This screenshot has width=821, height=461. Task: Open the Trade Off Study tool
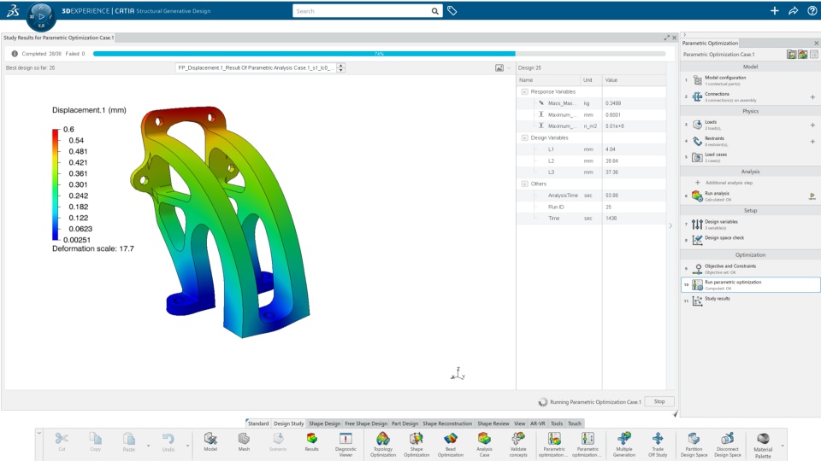point(658,445)
